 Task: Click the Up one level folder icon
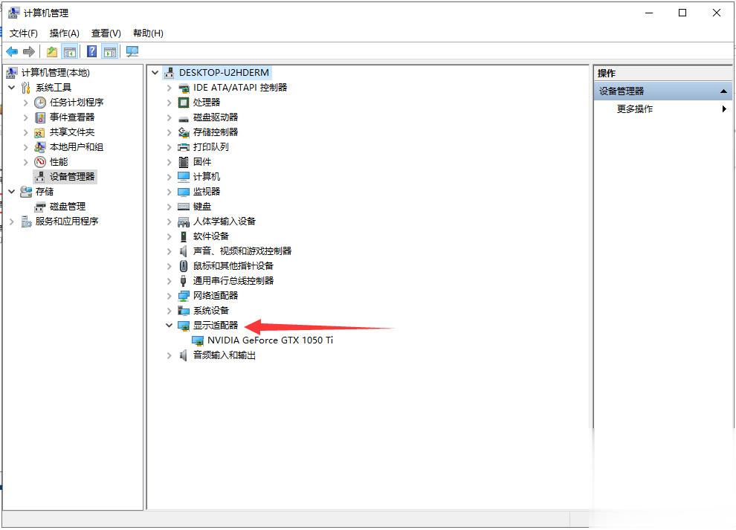[x=52, y=51]
